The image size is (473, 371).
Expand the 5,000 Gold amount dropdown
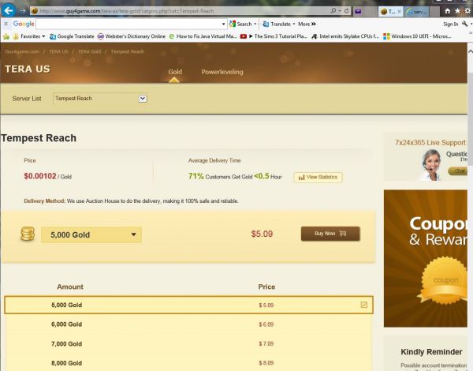coord(91,234)
